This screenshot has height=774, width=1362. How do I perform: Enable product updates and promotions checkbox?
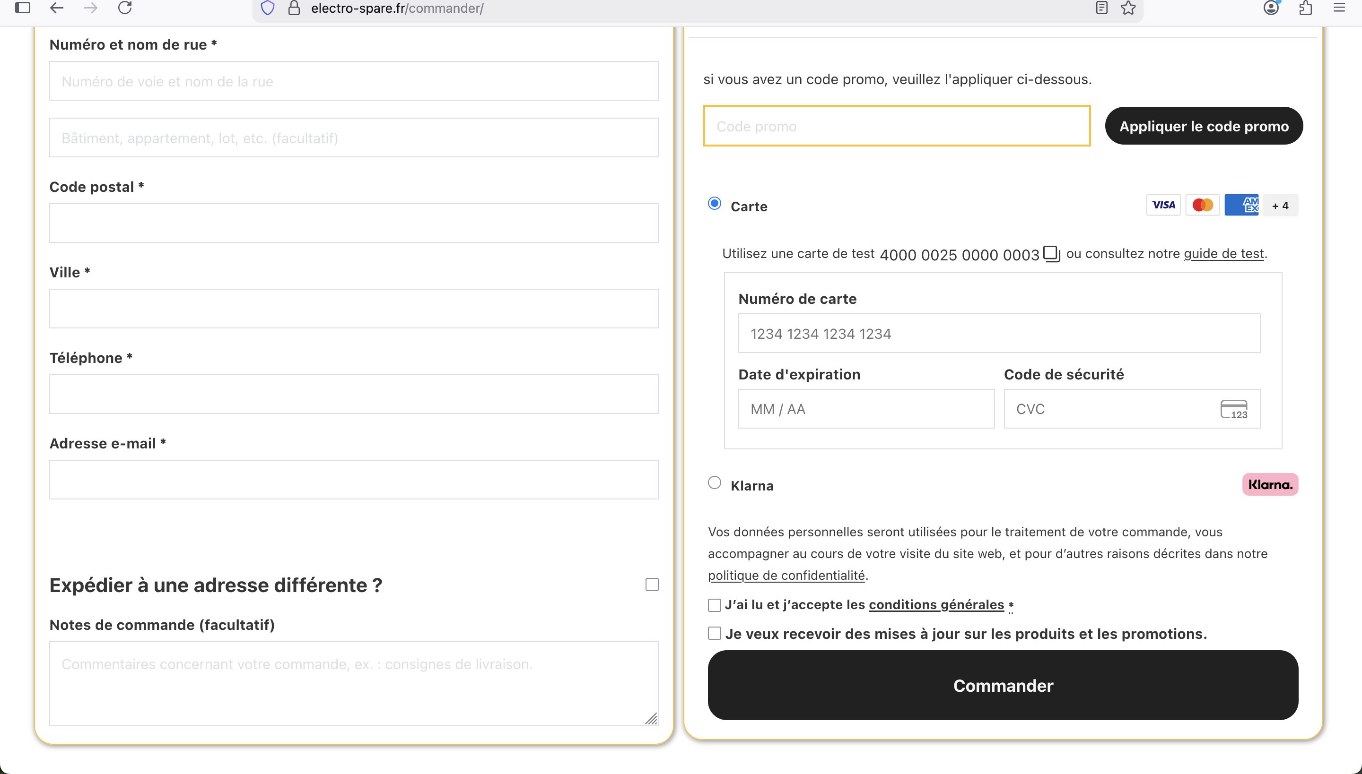[x=715, y=633]
